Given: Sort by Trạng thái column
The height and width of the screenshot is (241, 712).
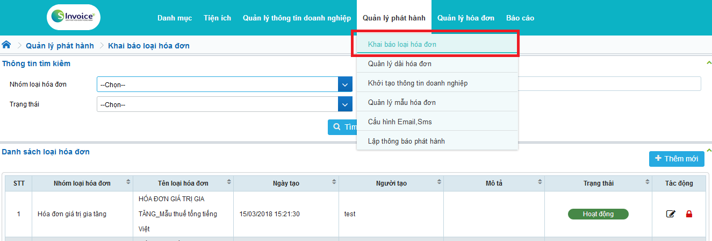Looking at the screenshot, I should 647,183.
